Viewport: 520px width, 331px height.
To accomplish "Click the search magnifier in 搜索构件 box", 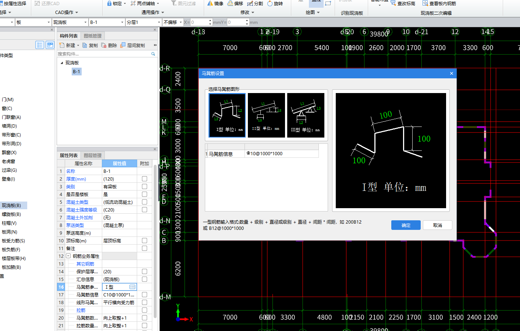I will tap(153, 54).
